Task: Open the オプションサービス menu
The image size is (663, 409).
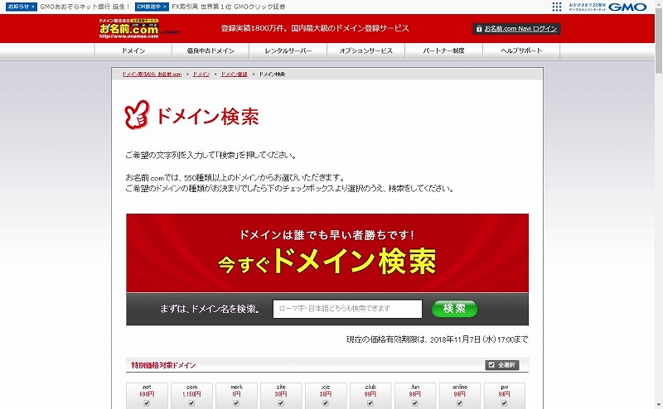Action: 366,51
